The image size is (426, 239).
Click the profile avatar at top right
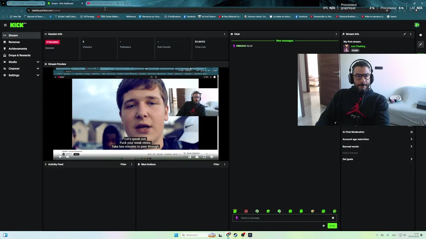coord(417,25)
